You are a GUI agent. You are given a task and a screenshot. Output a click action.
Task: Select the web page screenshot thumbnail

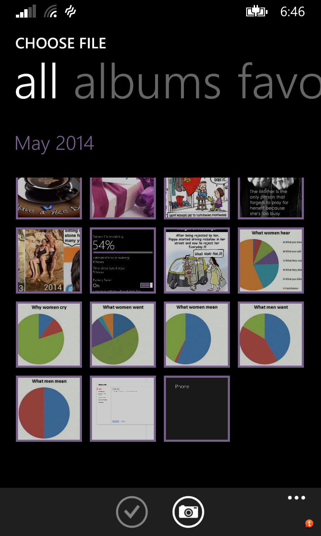coord(123,409)
